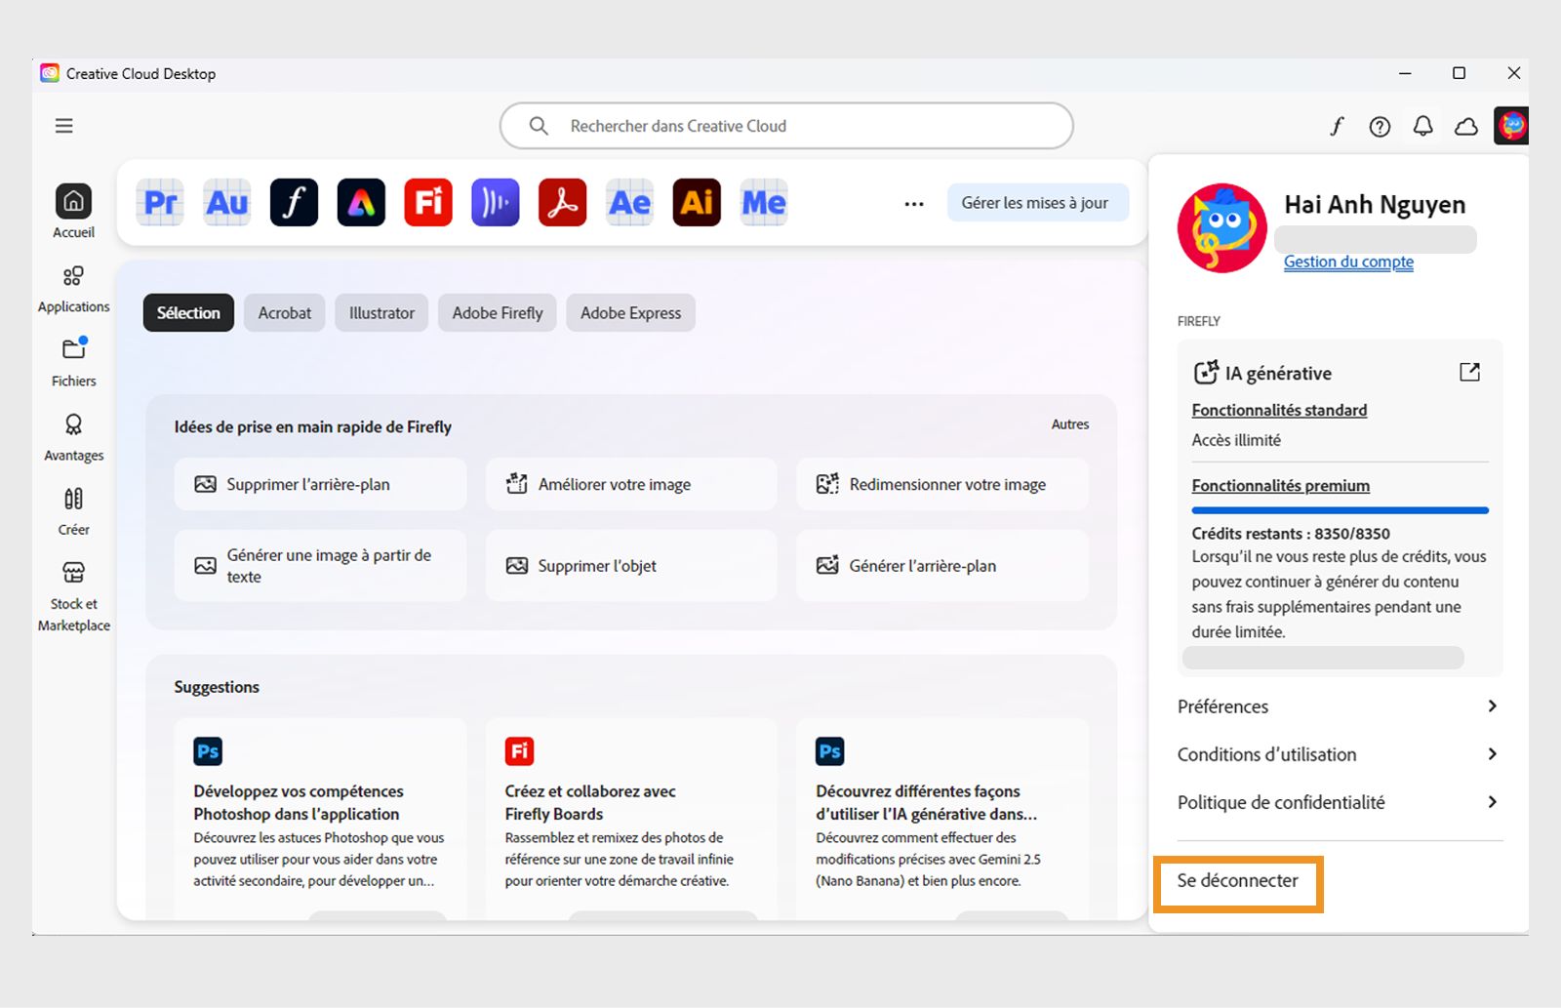Open Découvrez différentes façons d'utiliser l'IA card title
Image resolution: width=1561 pixels, height=1008 pixels.
click(927, 802)
